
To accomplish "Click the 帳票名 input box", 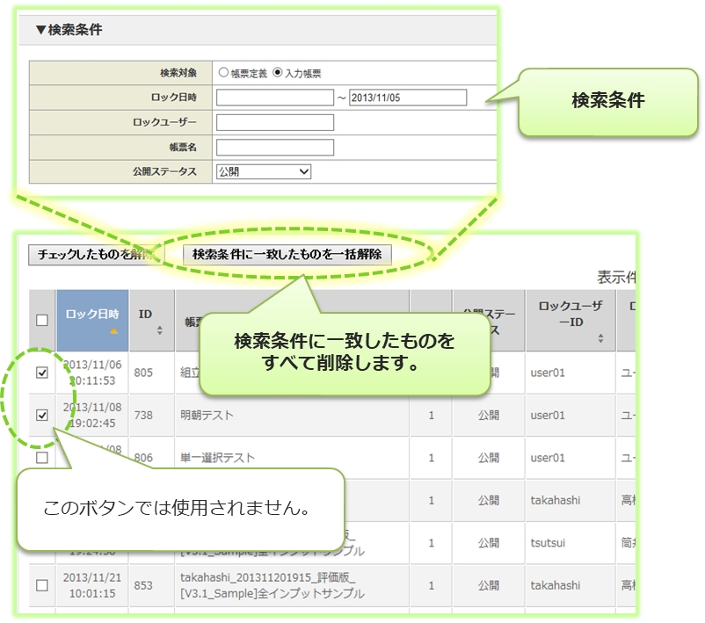I will [x=275, y=147].
